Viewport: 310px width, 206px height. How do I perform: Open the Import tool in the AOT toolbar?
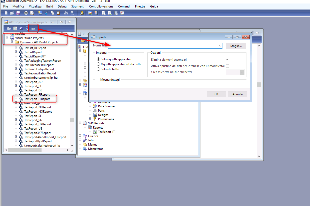coord(33,28)
